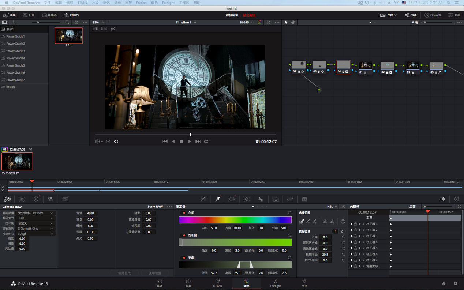464x290 pixels.
Task: Click the highlight wand icon above viewer
Action: click(x=113, y=29)
